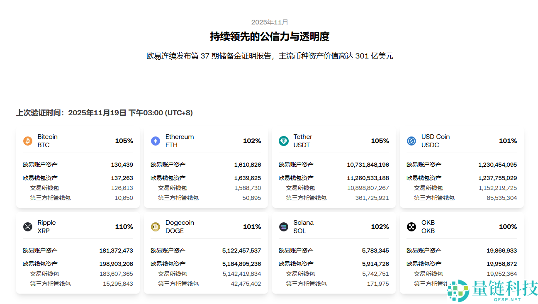Click Solana custody wallet value 171,975
This screenshot has height=304, width=538.
(378, 284)
